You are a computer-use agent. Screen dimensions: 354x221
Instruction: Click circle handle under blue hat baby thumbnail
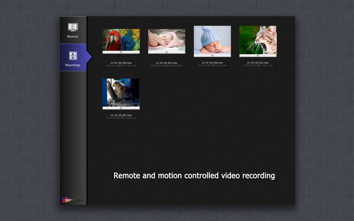(x=212, y=55)
